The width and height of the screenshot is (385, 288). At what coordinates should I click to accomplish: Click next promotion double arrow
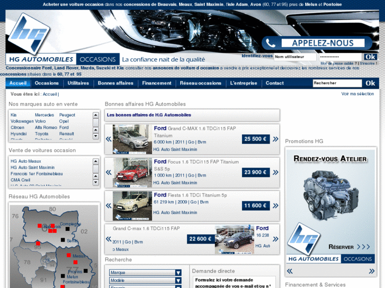[372, 271]
